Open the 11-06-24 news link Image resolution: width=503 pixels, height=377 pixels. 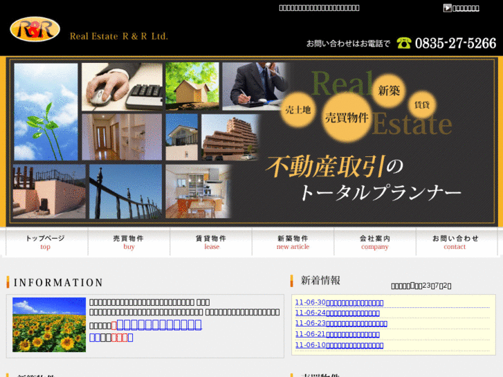[x=337, y=313]
